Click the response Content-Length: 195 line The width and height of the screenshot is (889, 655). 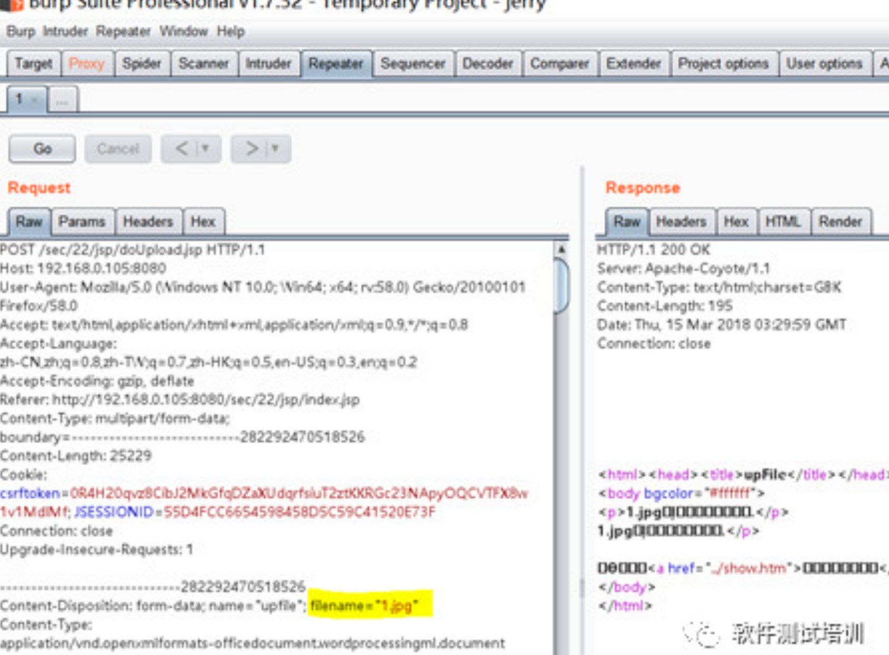point(665,306)
